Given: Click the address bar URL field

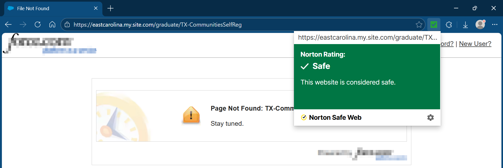Looking at the screenshot, I should [236, 25].
